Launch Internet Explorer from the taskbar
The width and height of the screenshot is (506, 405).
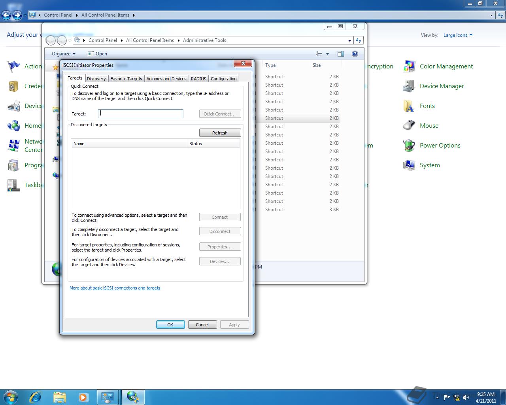(35, 397)
